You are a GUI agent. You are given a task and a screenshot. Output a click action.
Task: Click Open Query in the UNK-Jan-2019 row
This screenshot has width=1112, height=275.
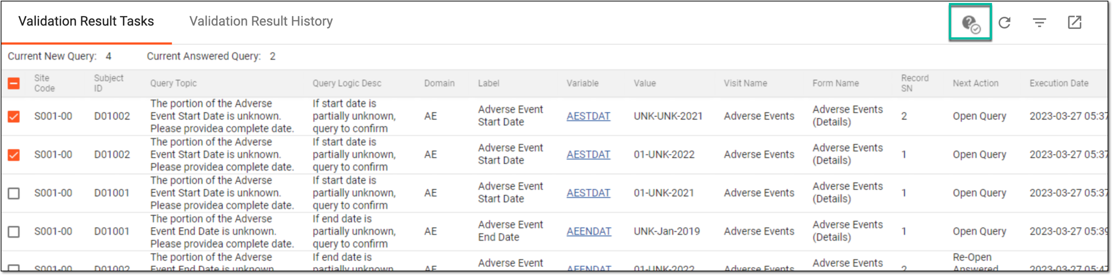[x=979, y=231]
